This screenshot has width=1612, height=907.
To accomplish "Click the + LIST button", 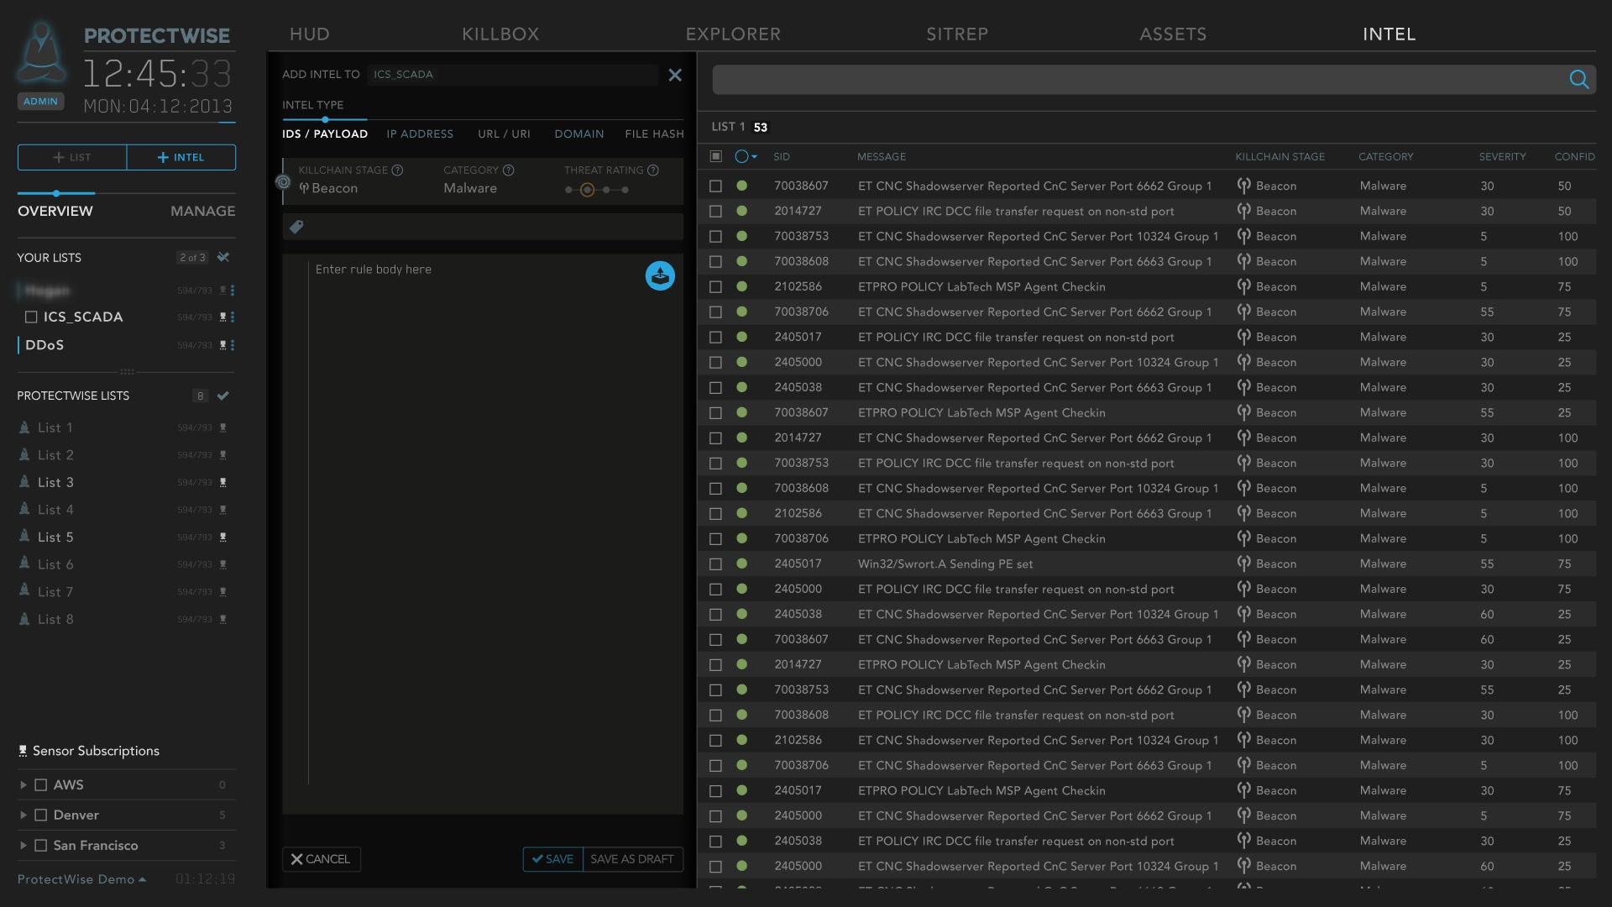I will [72, 157].
